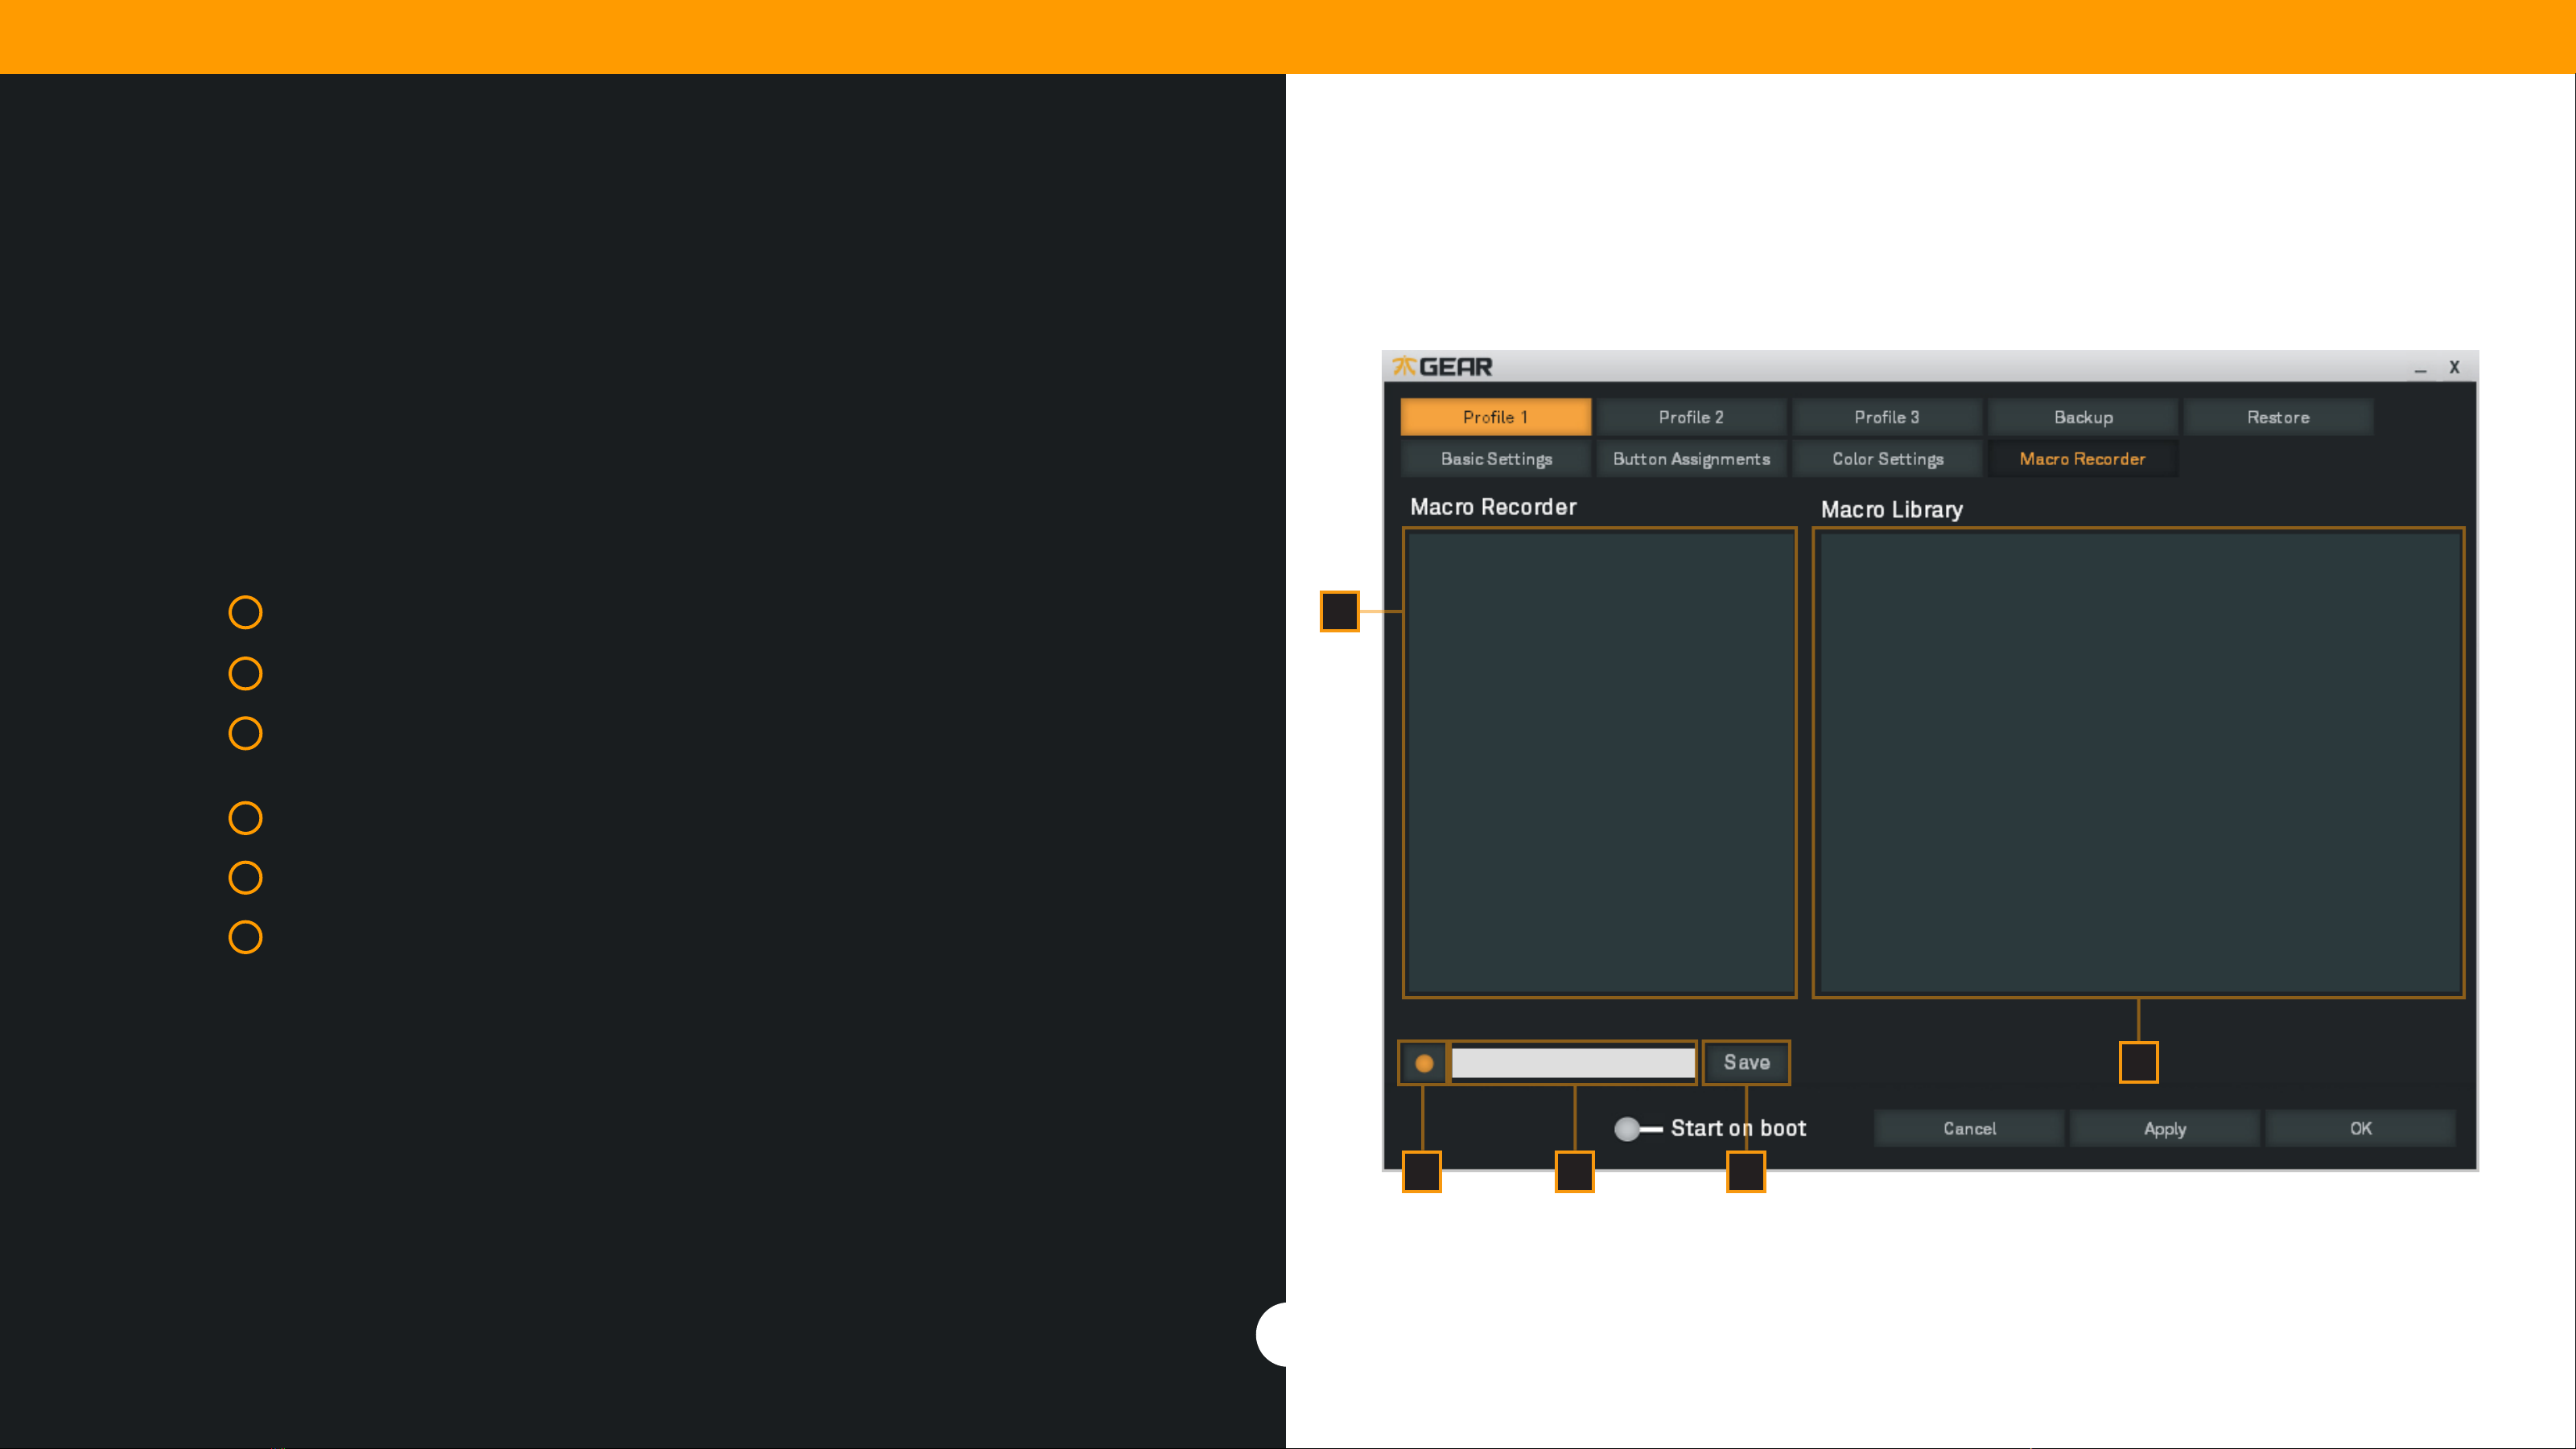Open the Color Settings tab
Screen dimensions: 2576x1449
click(1887, 459)
